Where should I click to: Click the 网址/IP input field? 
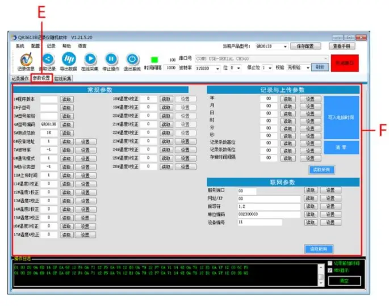pos(269,199)
